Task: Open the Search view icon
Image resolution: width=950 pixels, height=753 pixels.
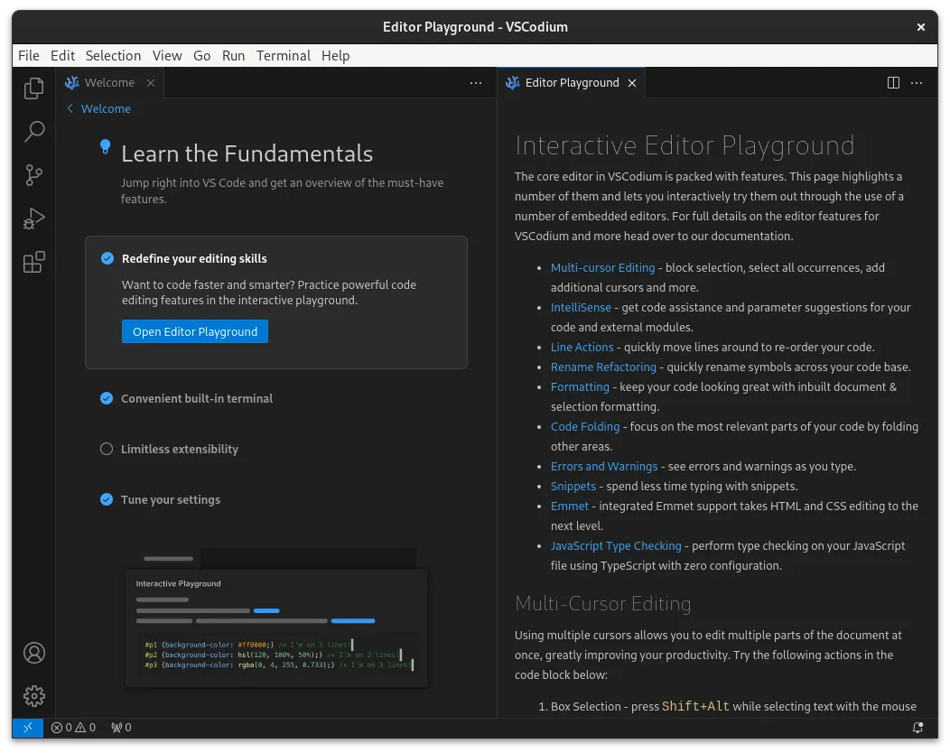Action: tap(33, 132)
